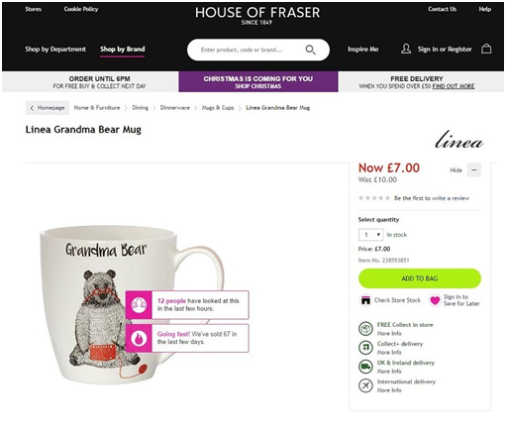Open the Shop by Brand menu
This screenshot has height=435, width=506.
(x=123, y=50)
